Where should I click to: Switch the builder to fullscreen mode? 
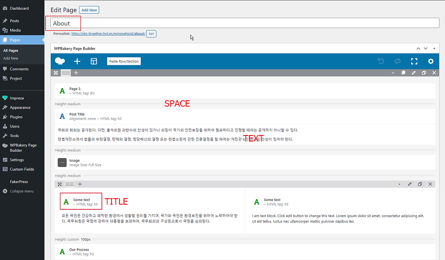[x=414, y=61]
